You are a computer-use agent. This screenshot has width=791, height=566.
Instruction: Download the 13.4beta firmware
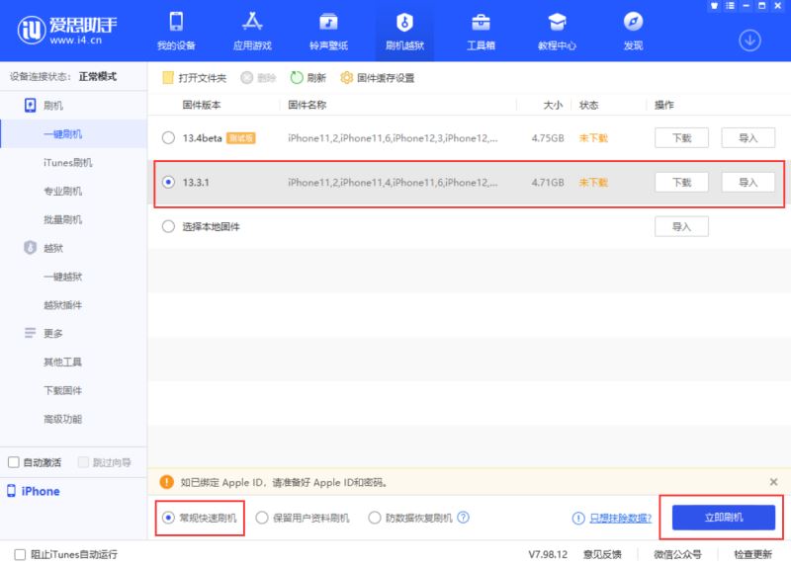pos(681,137)
